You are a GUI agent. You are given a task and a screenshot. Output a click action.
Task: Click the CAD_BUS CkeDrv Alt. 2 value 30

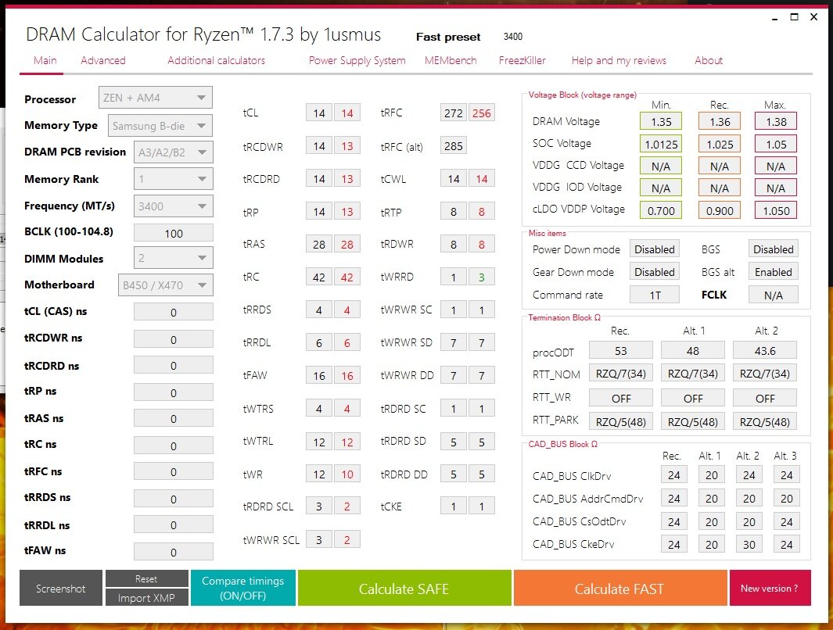click(749, 545)
